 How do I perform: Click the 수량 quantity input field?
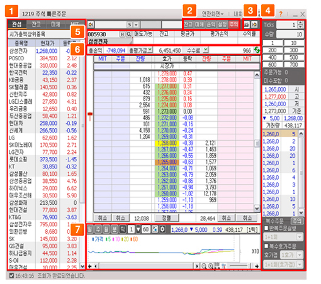point(290,34)
